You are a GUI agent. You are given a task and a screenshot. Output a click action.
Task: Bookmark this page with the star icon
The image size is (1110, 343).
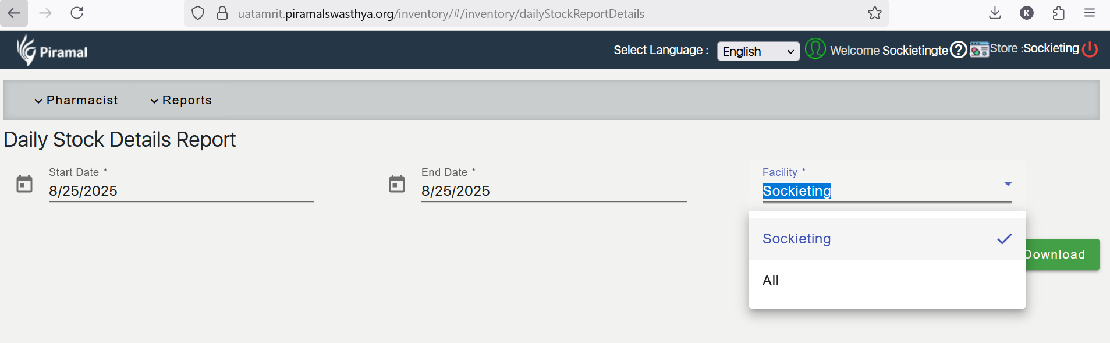coord(874,13)
